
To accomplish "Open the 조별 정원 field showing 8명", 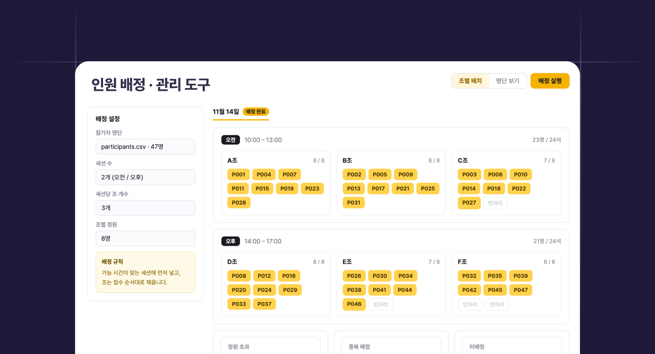I will point(145,239).
